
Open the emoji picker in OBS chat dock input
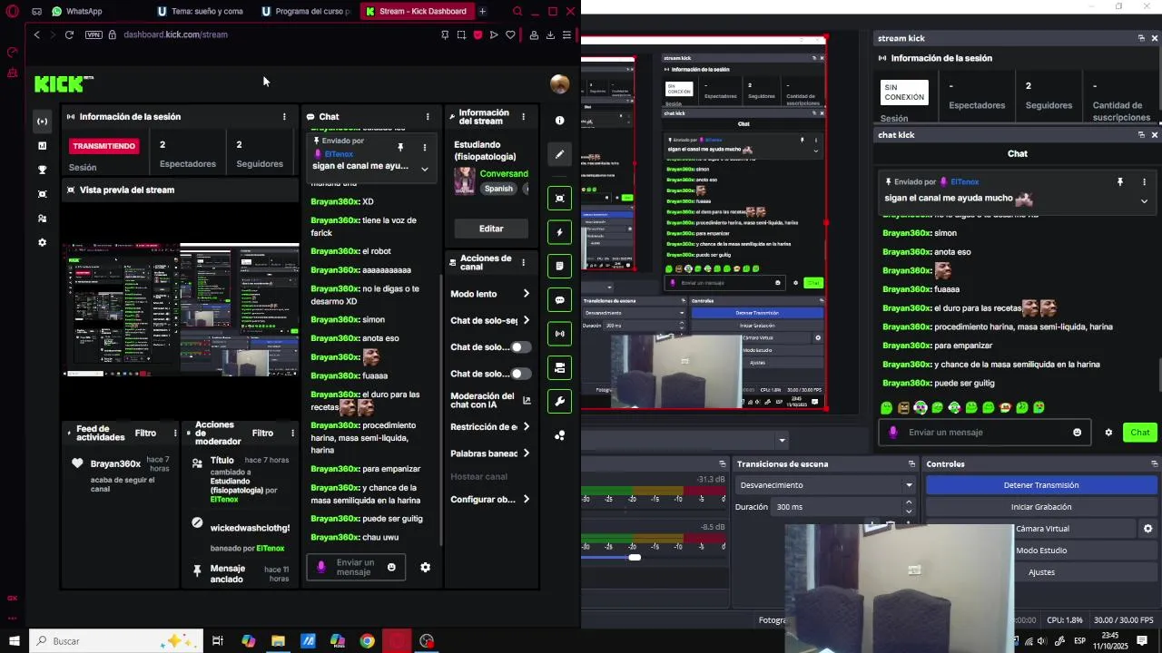click(x=1078, y=433)
